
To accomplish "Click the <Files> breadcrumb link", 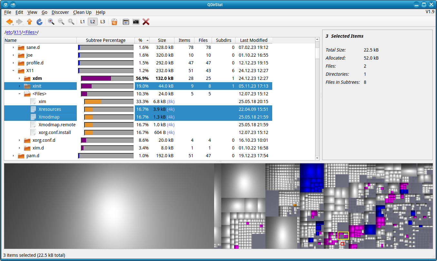I will click(x=30, y=32).
